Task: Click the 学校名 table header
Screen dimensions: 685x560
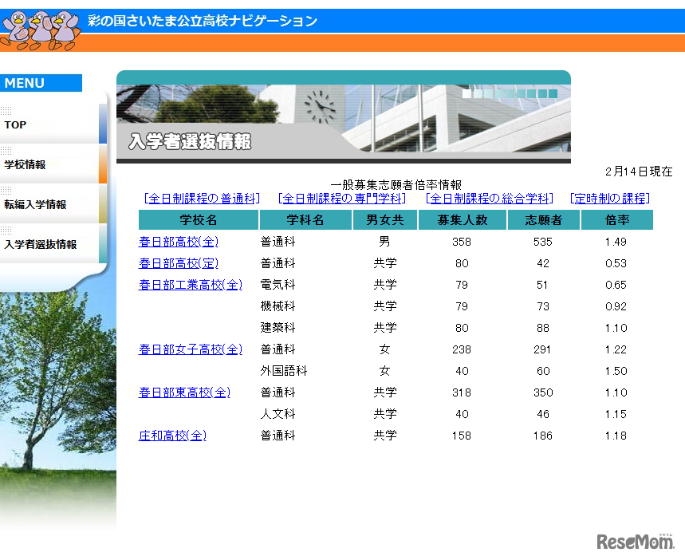Action: (199, 219)
